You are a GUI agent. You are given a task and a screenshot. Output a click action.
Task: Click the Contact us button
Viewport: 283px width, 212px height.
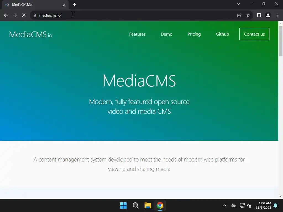[254, 34]
